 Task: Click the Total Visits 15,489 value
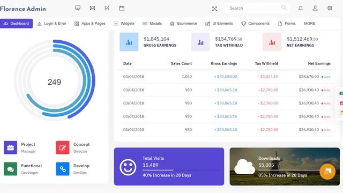(150, 165)
